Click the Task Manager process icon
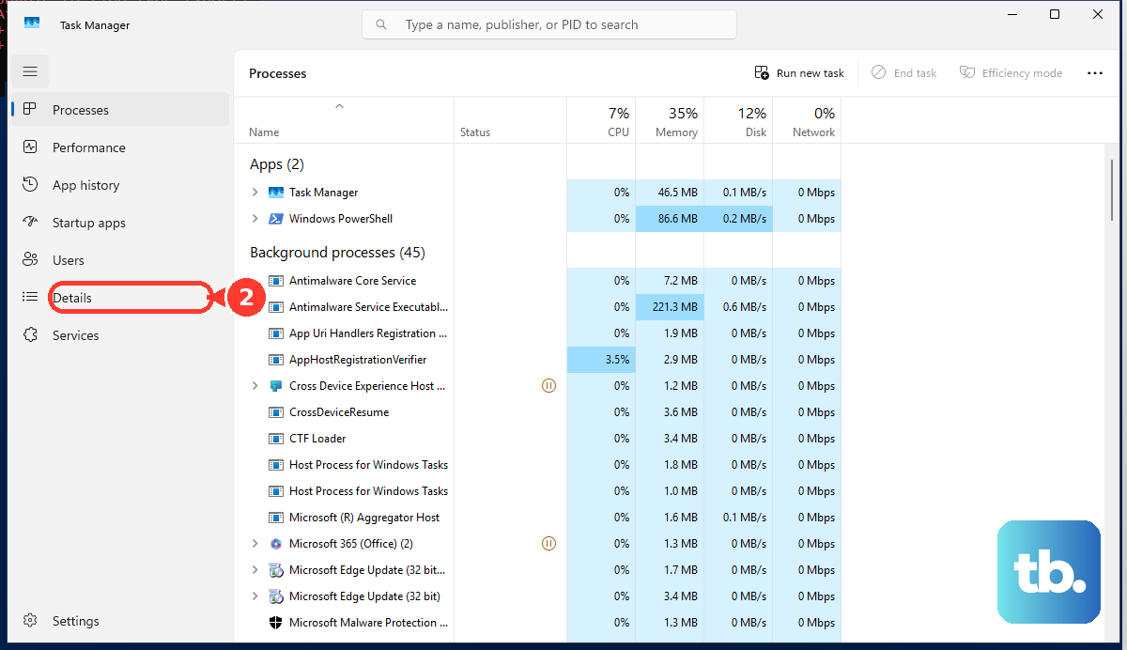The height and width of the screenshot is (650, 1127). (276, 193)
